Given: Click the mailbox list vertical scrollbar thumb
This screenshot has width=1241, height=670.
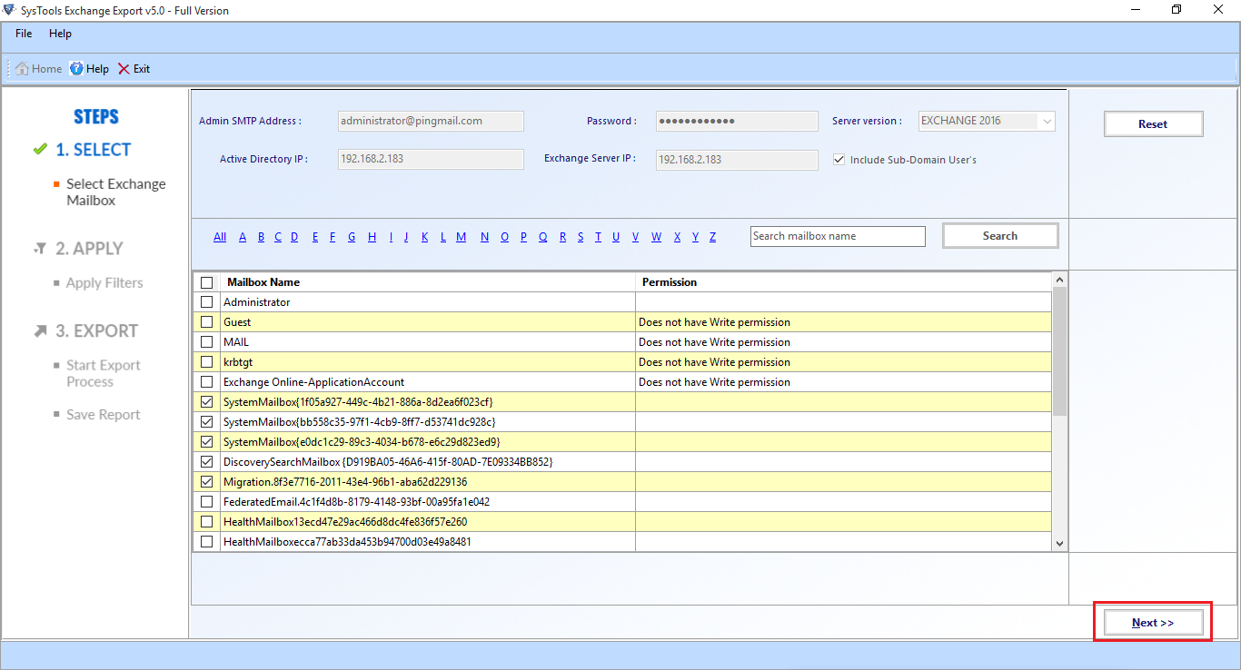Looking at the screenshot, I should click(x=1059, y=352).
